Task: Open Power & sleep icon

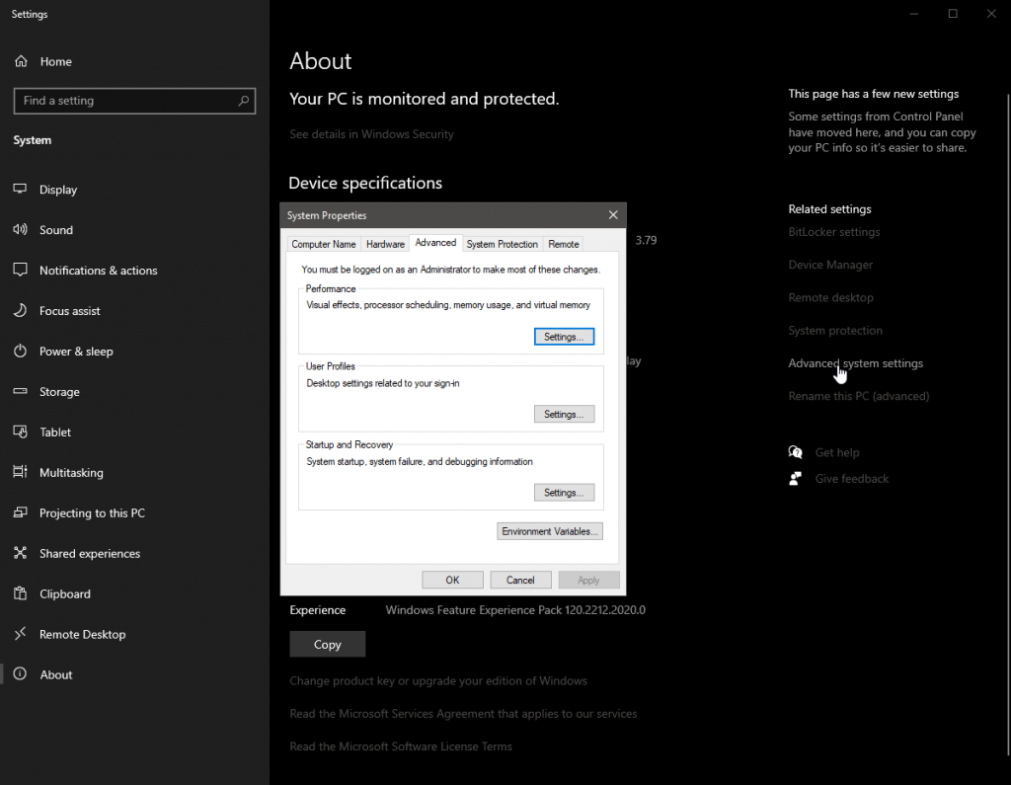Action: (20, 352)
